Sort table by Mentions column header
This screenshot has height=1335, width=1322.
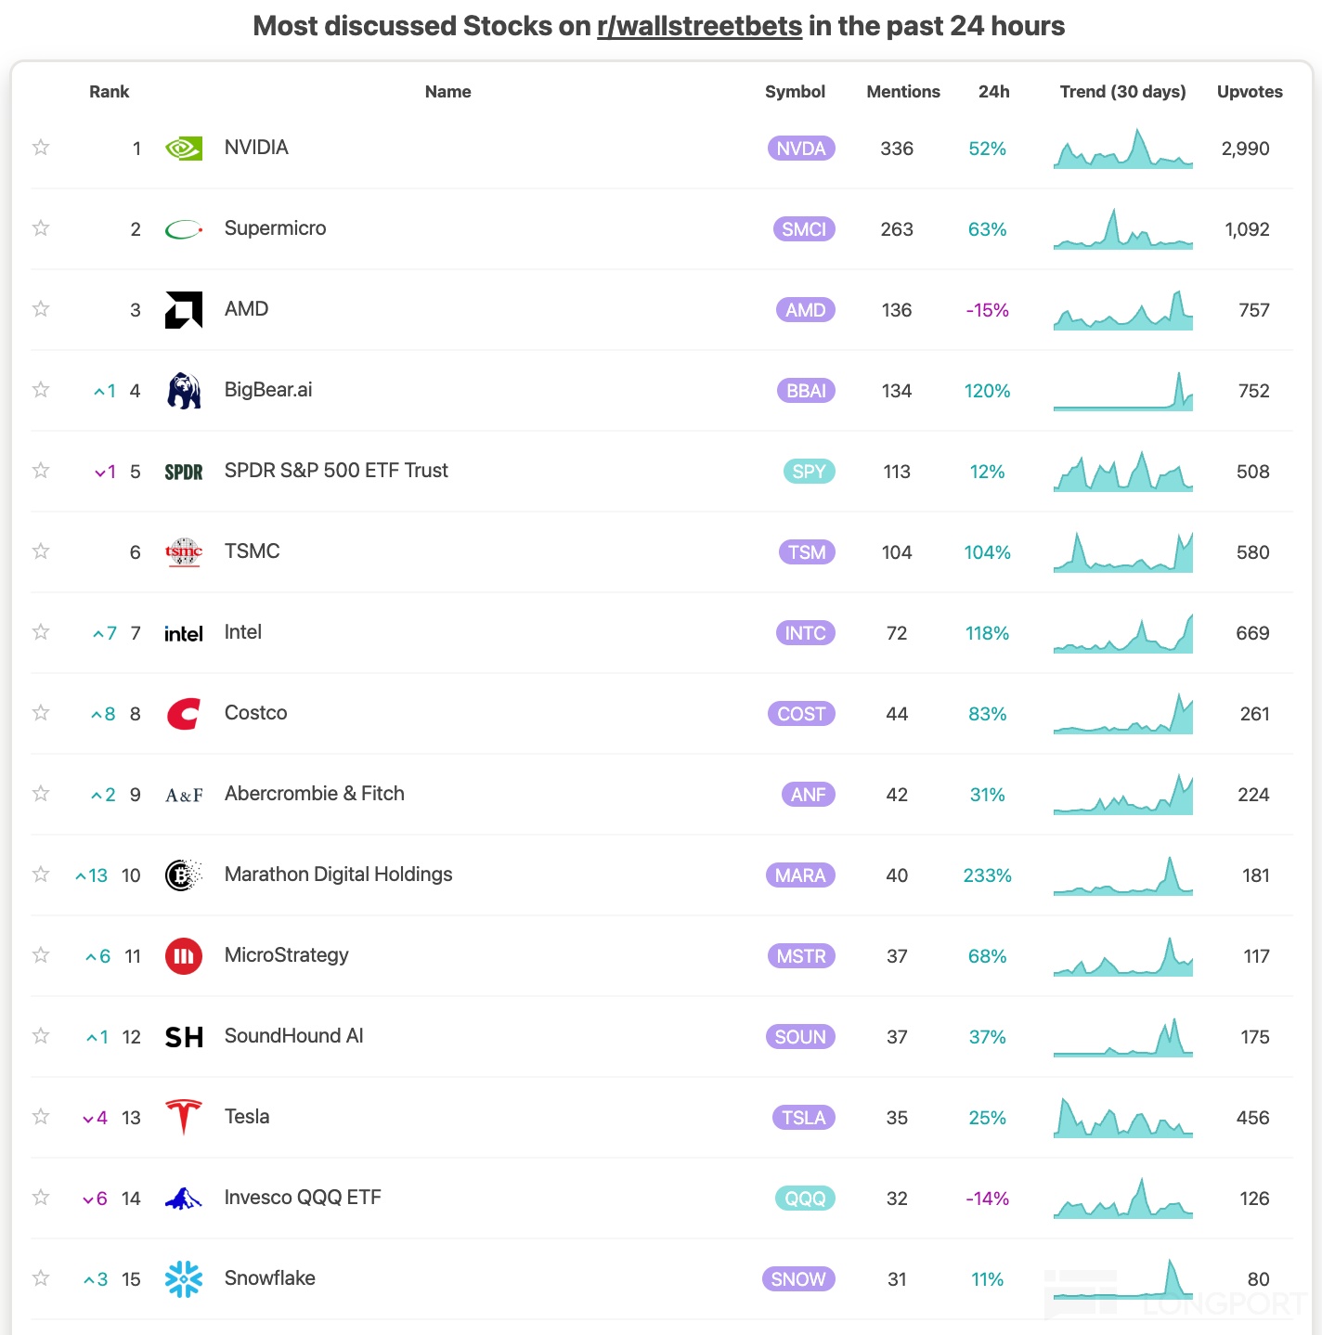[x=902, y=92]
